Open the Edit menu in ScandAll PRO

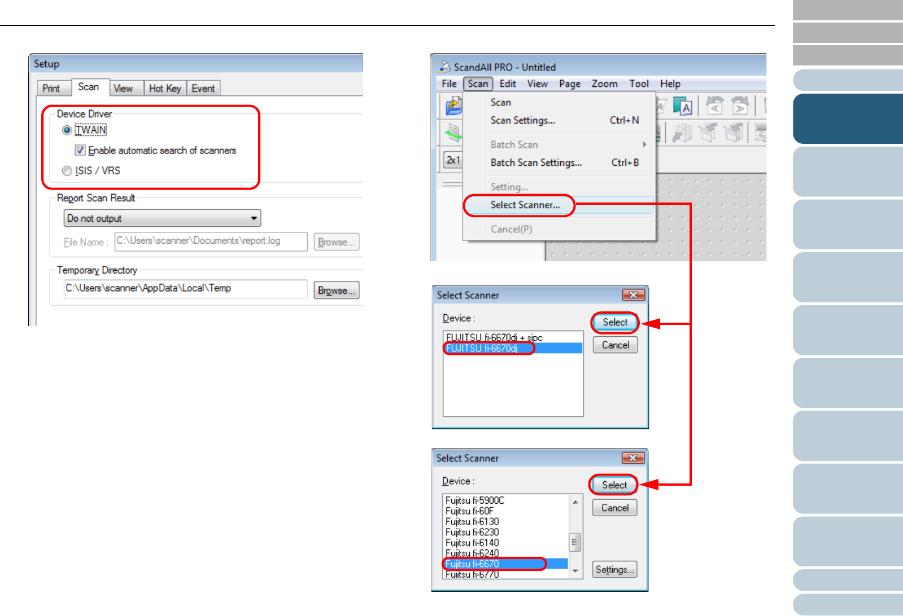[508, 83]
